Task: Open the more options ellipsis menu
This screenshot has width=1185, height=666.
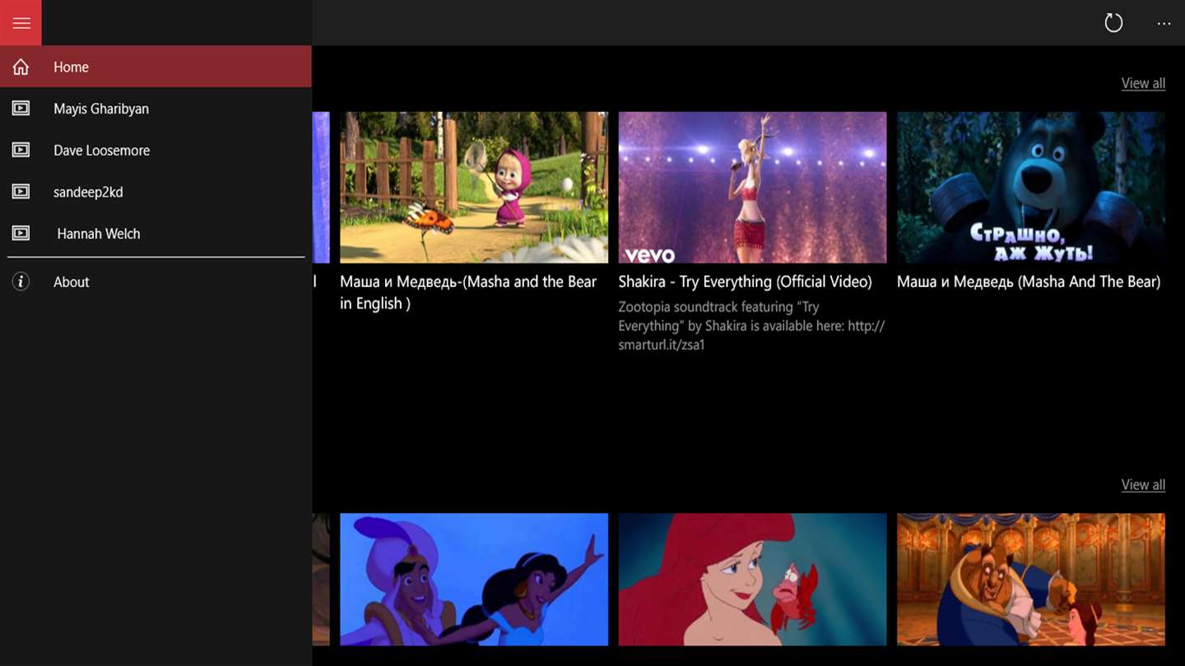Action: [1164, 23]
